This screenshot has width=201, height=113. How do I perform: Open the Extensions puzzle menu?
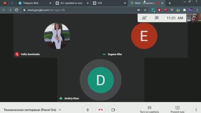[184, 10]
